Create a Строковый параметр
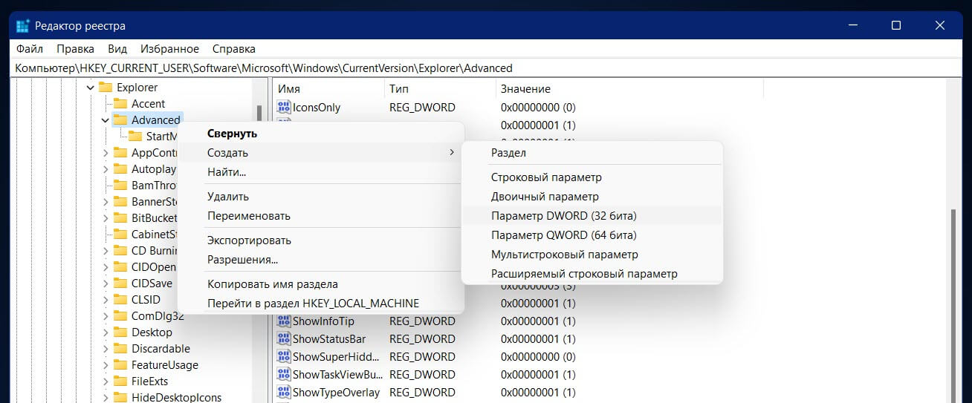The height and width of the screenshot is (403, 972). (x=592, y=177)
